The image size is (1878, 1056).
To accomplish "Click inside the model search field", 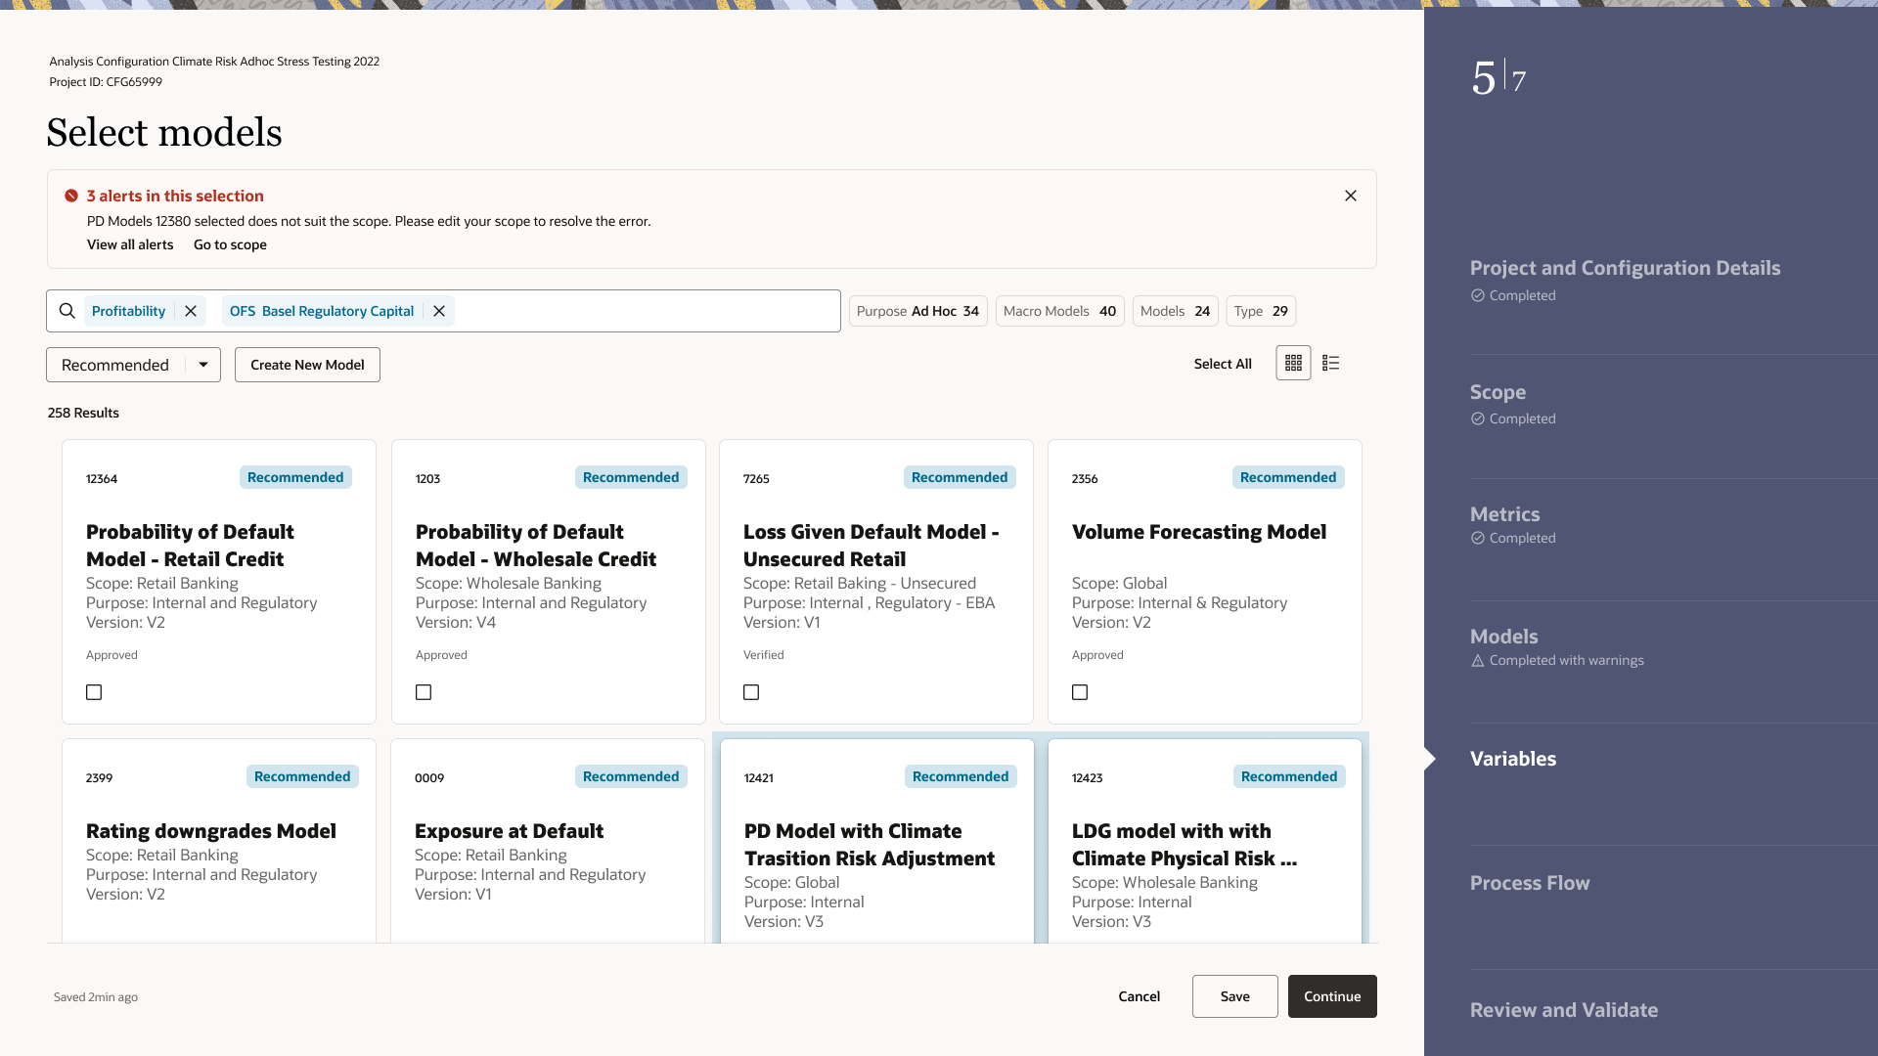I will click(x=646, y=311).
